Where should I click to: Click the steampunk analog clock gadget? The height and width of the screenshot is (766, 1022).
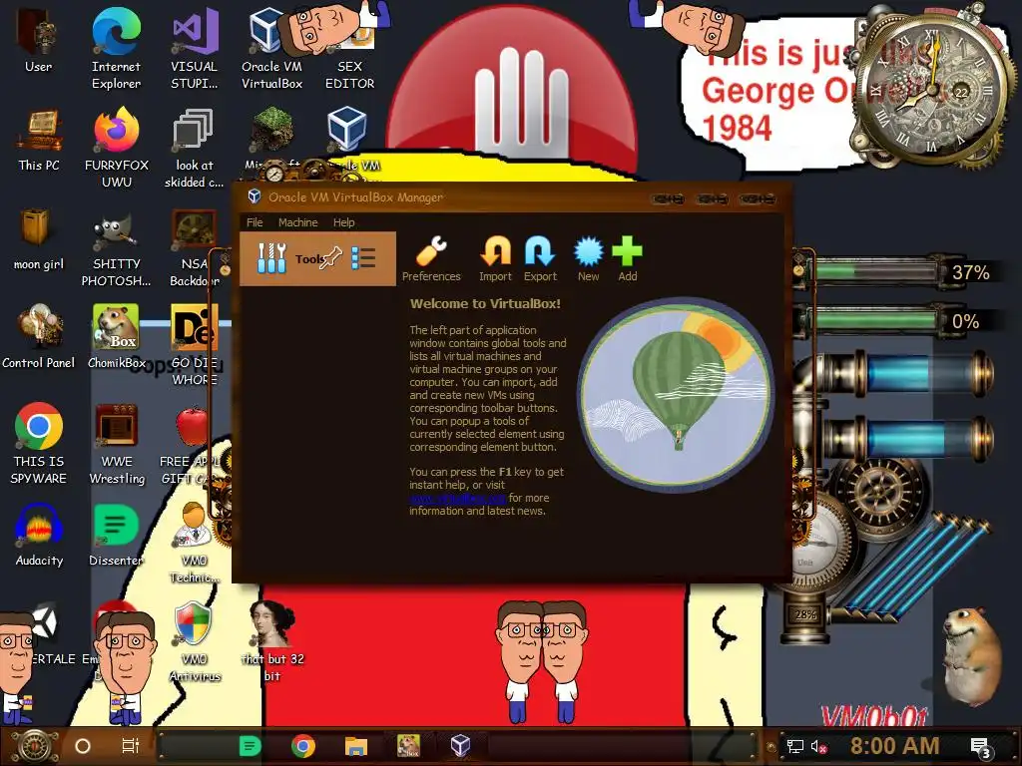point(931,88)
